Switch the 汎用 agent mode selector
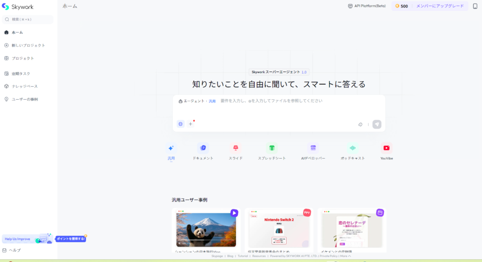The width and height of the screenshot is (482, 262). click(212, 101)
